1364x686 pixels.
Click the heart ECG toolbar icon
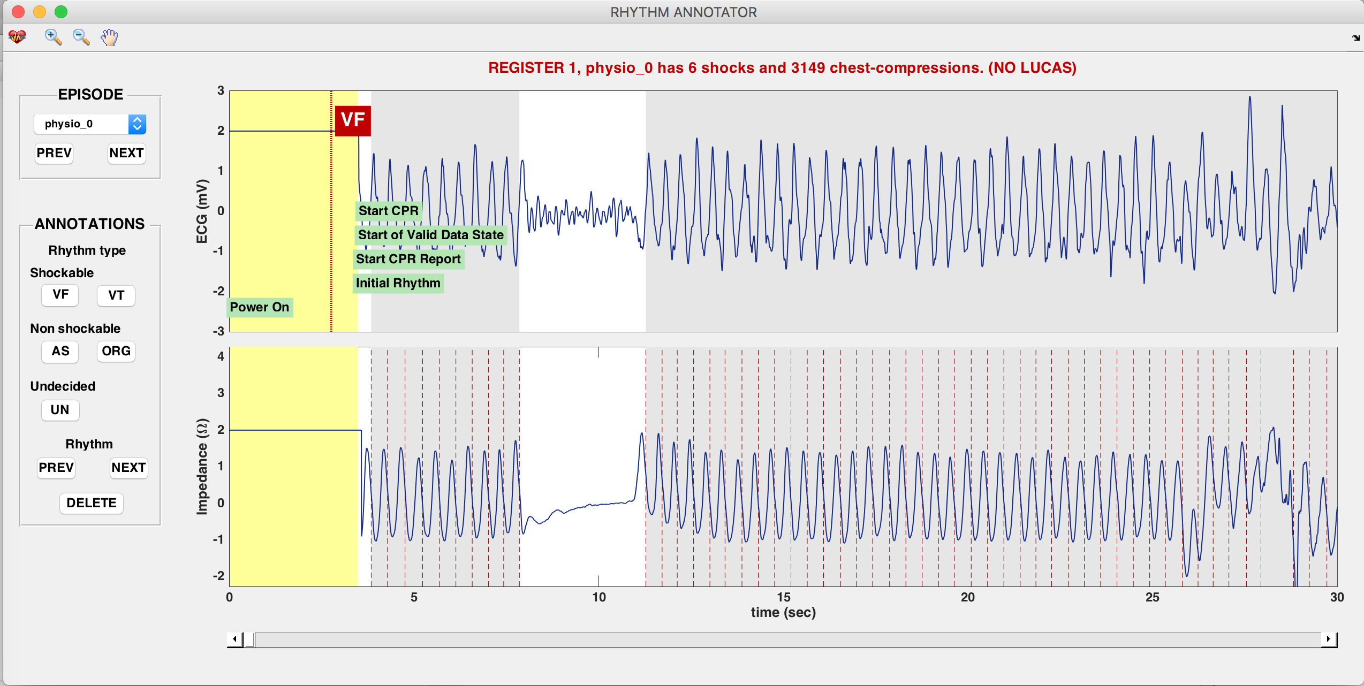click(17, 37)
